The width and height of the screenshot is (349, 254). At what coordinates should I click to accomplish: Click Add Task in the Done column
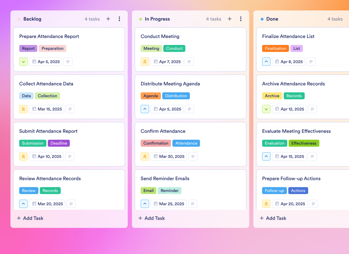273,218
